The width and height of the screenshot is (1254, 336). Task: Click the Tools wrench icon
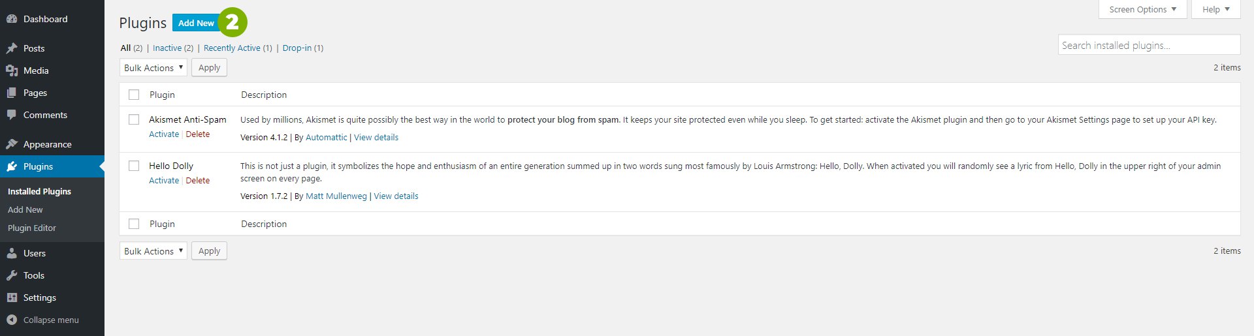[12, 275]
